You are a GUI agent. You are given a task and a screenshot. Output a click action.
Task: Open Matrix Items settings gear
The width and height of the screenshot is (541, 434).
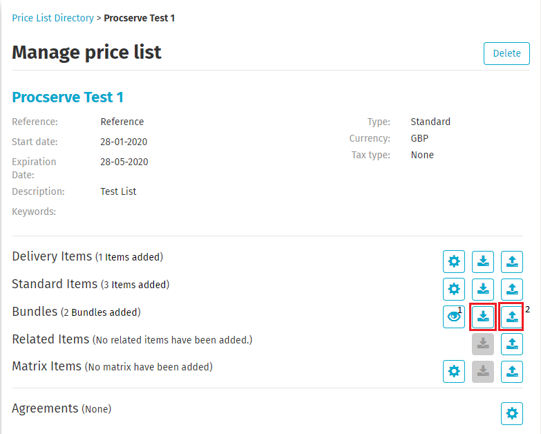(454, 372)
